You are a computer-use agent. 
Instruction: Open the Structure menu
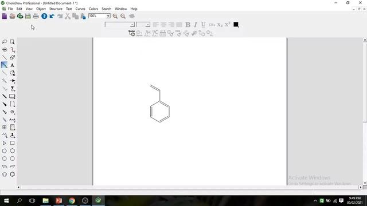pos(56,9)
